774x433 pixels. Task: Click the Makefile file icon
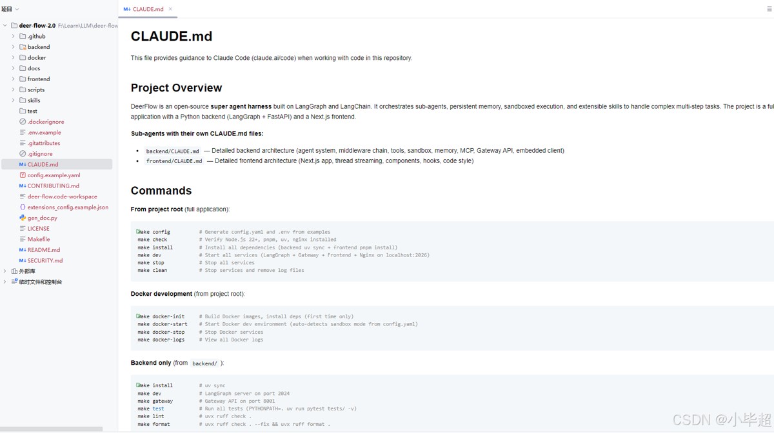(23, 239)
